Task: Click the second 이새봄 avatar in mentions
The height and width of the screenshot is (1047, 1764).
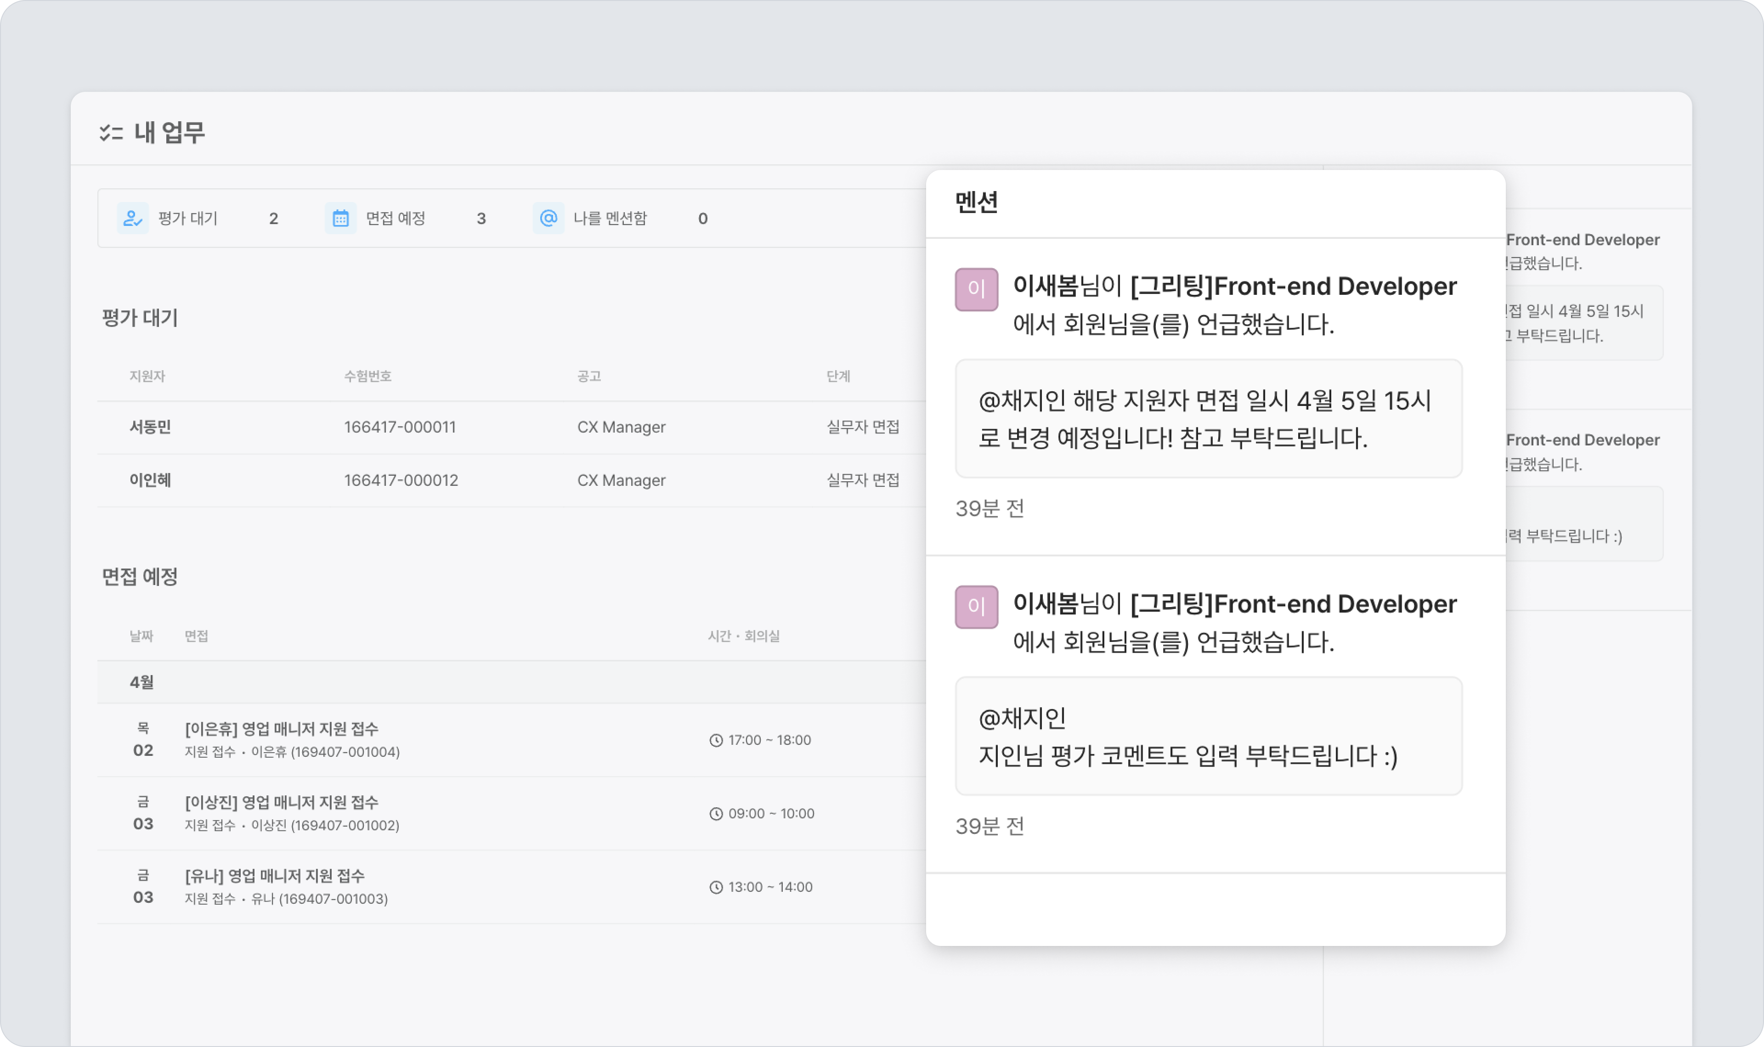Action: point(976,606)
